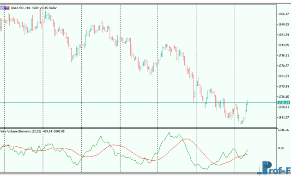
Task: Click price scale value 1796.31
Action: click(284, 56)
